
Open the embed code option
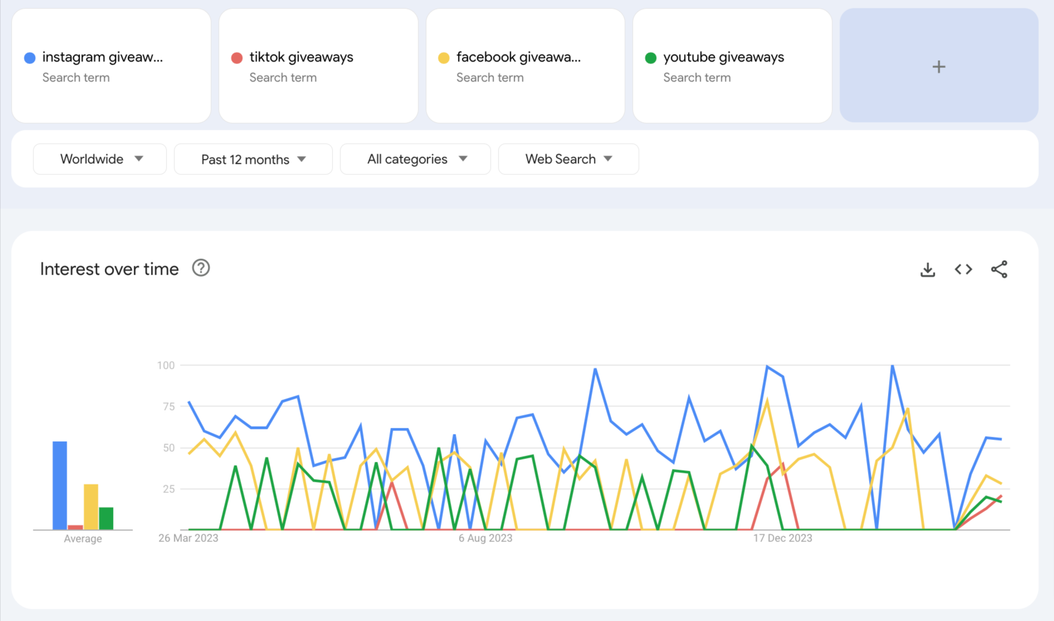(963, 270)
